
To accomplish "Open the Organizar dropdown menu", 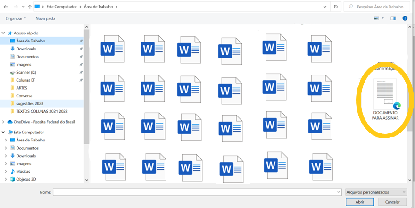I will click(16, 18).
